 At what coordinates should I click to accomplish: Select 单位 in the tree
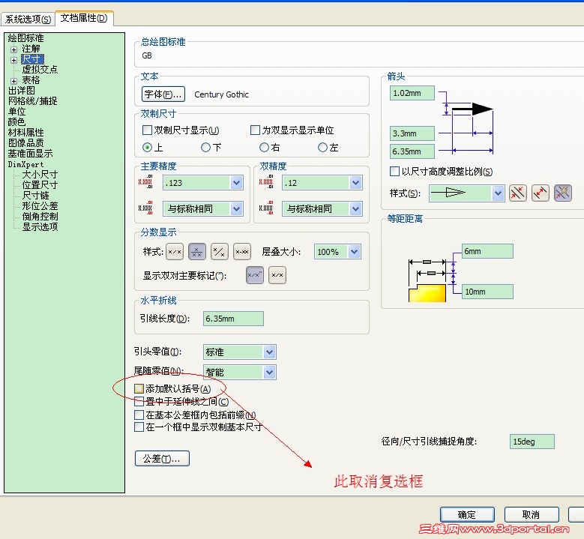click(16, 112)
